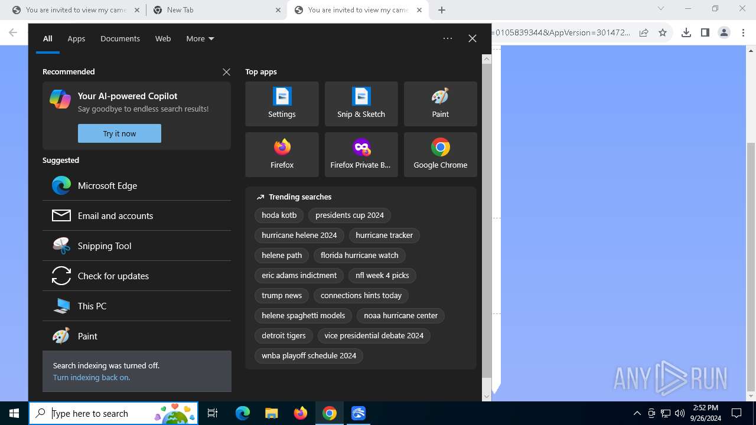
Task: Expand the More filter dropdown
Action: (x=200, y=38)
